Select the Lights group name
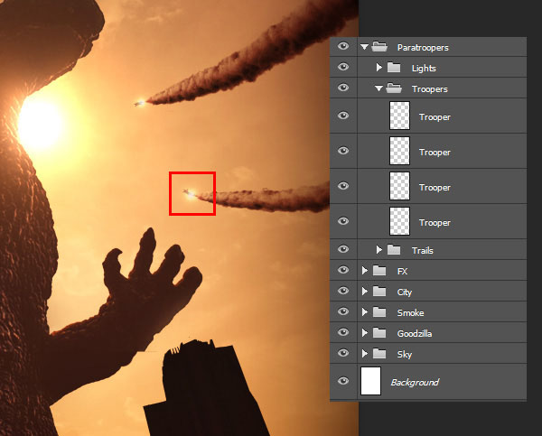The image size is (542, 436). point(424,69)
